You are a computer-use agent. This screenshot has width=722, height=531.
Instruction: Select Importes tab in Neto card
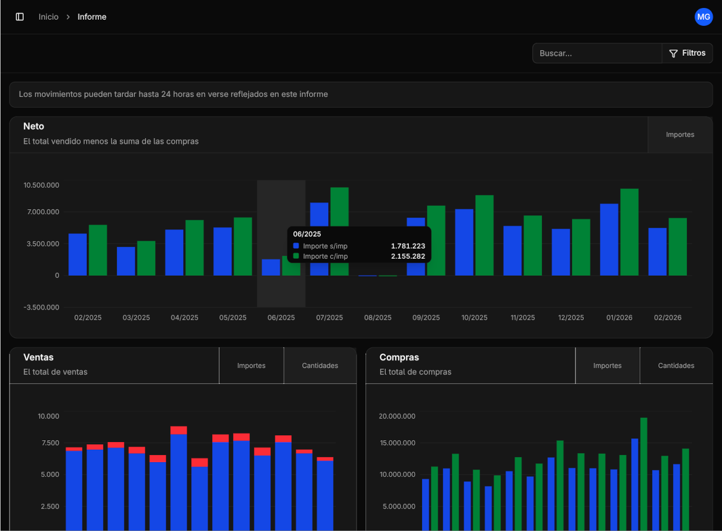[680, 135]
